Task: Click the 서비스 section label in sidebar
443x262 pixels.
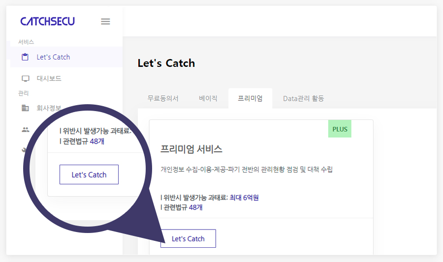Action: coord(26,42)
